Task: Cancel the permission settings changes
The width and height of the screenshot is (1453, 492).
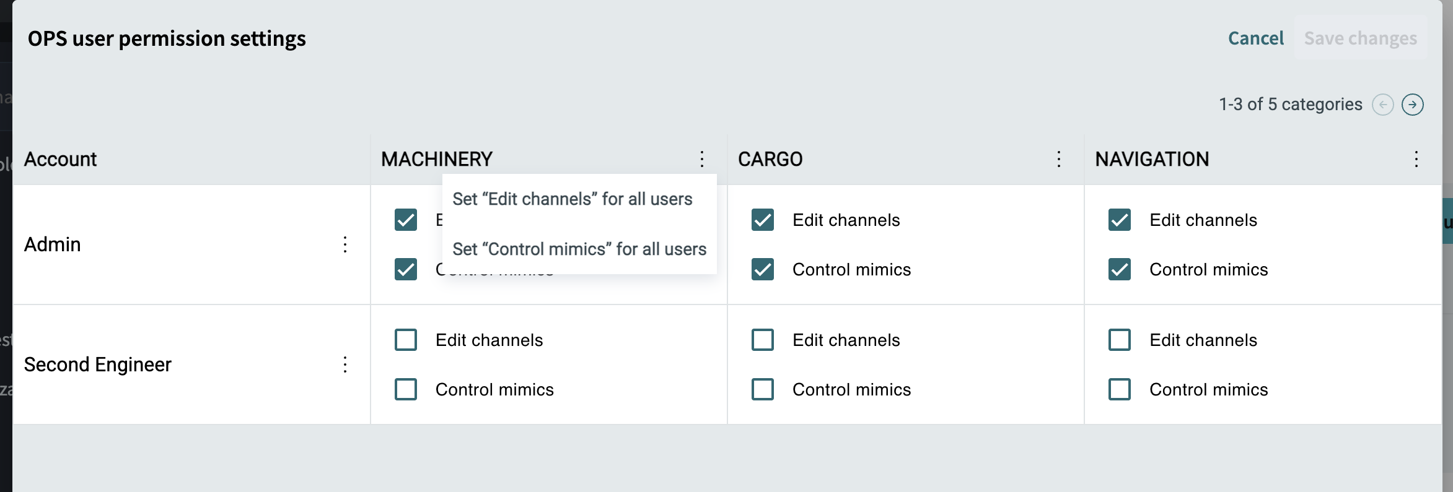Action: click(x=1256, y=38)
